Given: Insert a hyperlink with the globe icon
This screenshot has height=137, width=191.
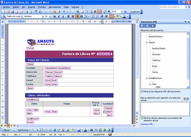Looking at the screenshot, I should [x=78, y=12].
